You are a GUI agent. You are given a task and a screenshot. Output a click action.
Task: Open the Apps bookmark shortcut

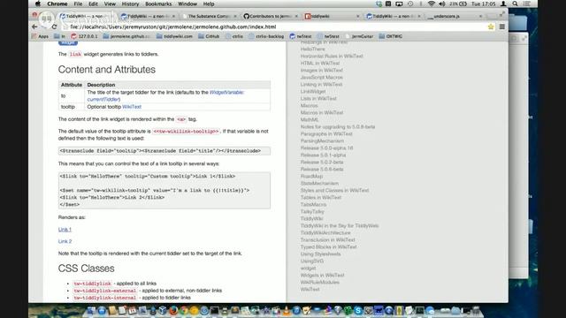[40, 36]
